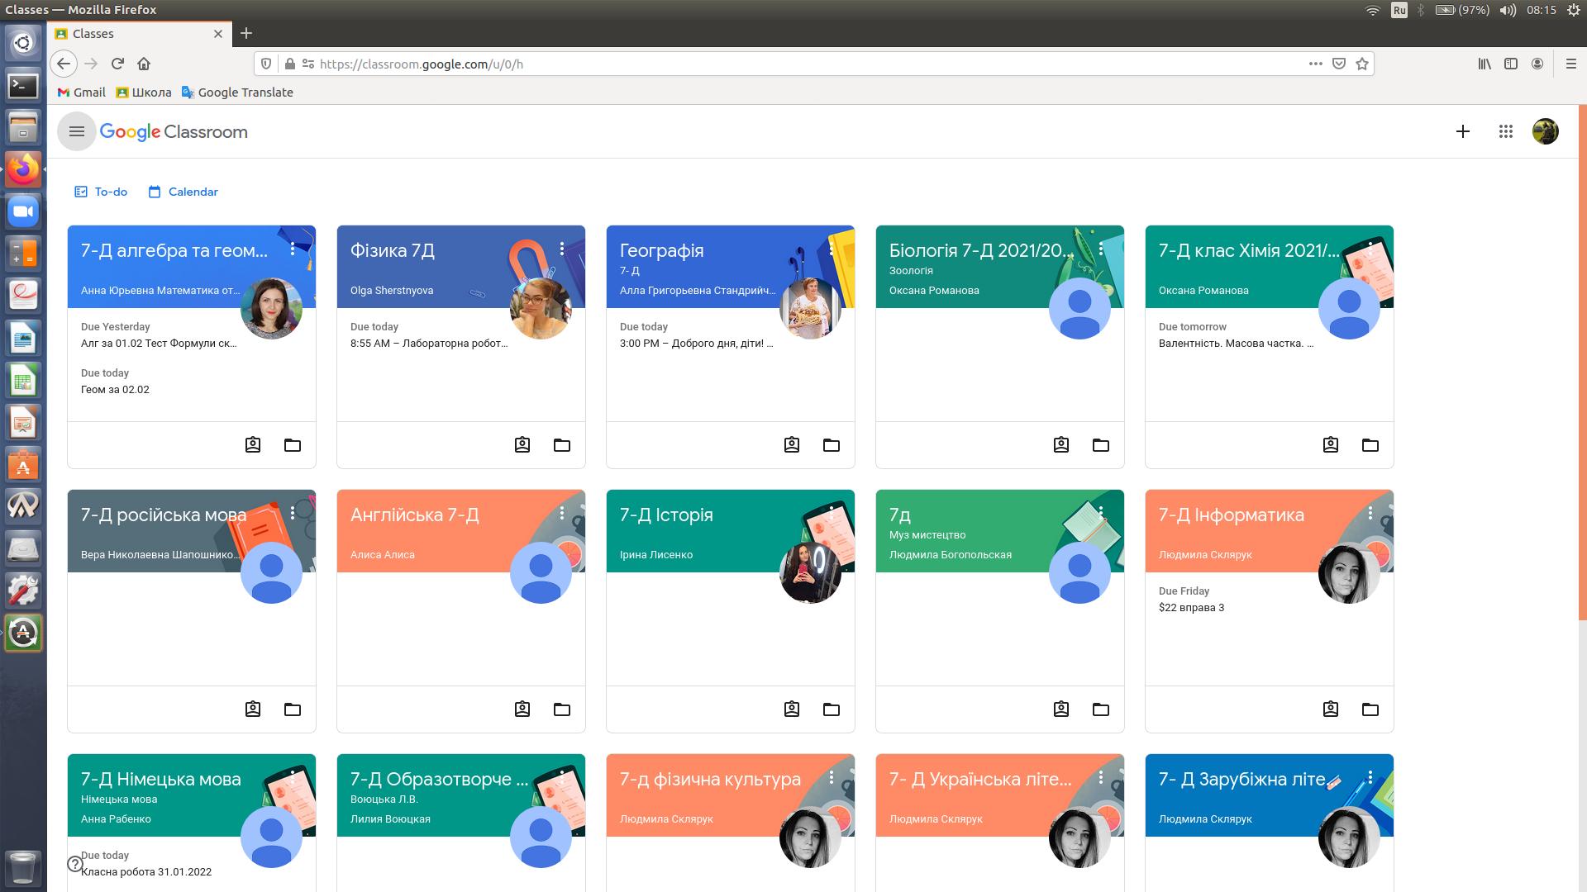Open Біологія 7-Д class title link
The image size is (1587, 892).
(980, 251)
